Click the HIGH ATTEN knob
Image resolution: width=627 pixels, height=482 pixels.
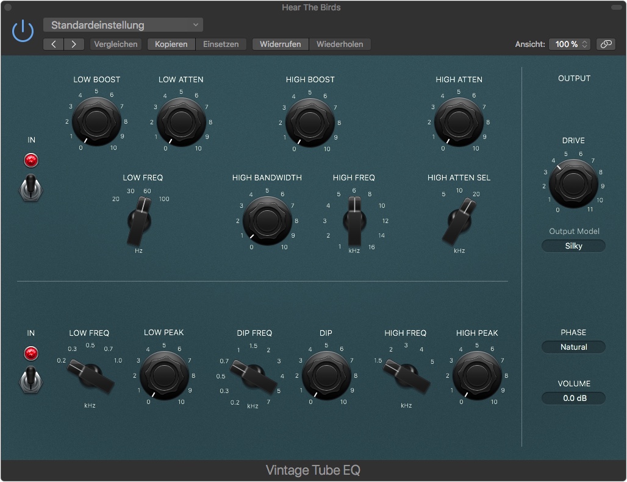tap(459, 121)
